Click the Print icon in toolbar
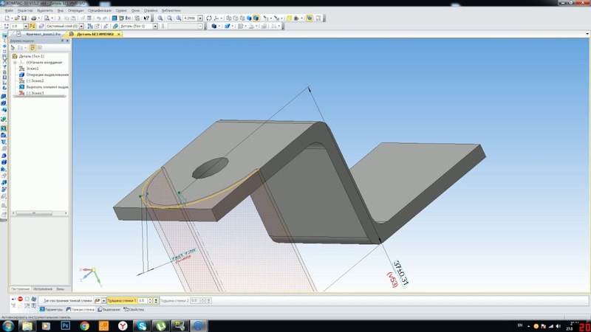Image resolution: width=591 pixels, height=332 pixels. click(x=34, y=18)
